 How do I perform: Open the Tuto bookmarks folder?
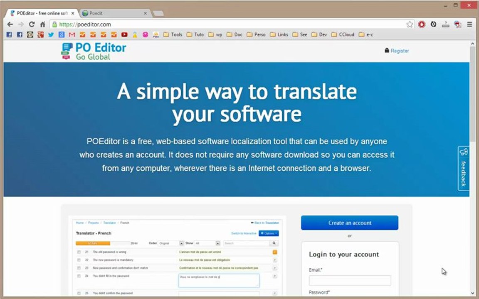[195, 34]
